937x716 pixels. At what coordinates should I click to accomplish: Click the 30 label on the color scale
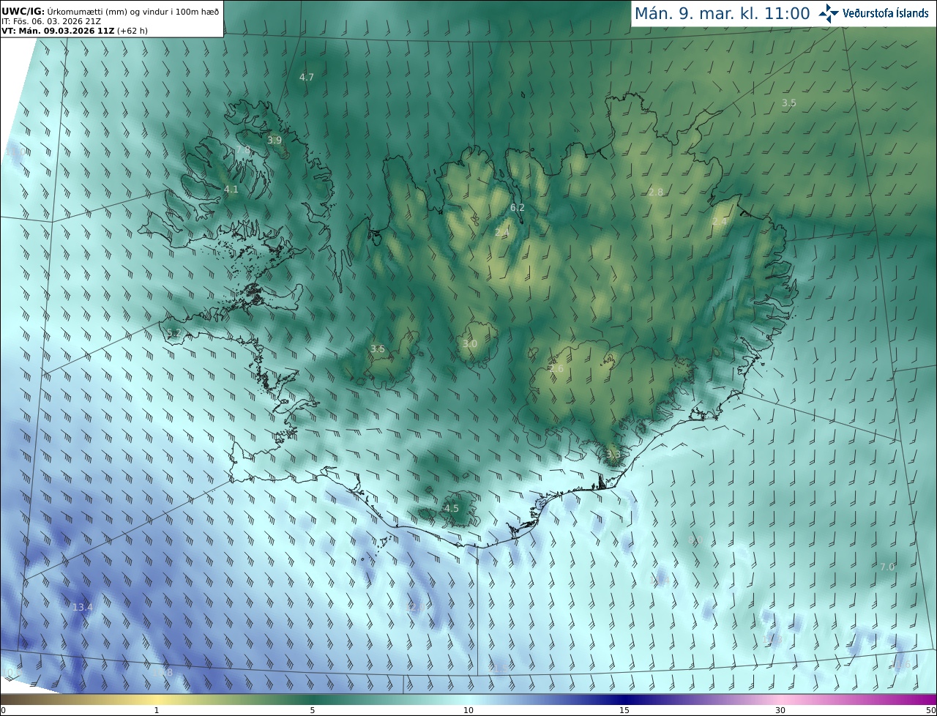coord(780,710)
